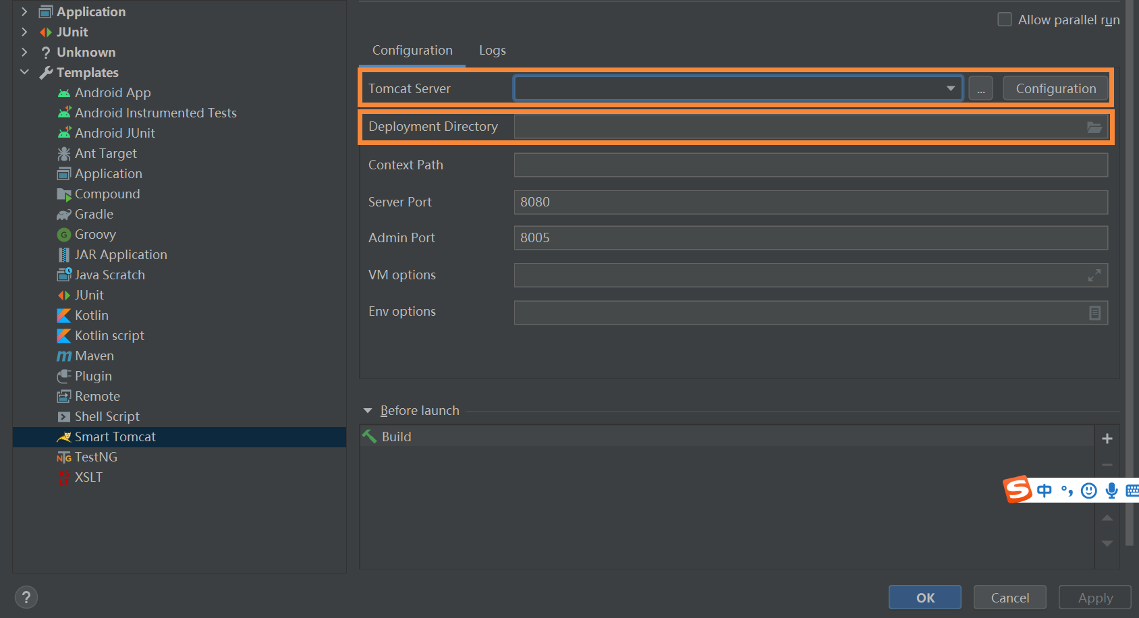Collapse the Before launch section
1139x618 pixels.
pos(368,410)
